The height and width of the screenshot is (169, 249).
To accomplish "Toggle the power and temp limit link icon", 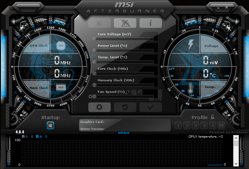I will pyautogui.click(x=92, y=56).
